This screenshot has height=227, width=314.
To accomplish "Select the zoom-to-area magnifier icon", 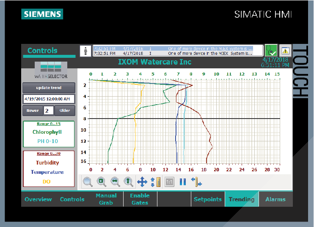I will [101, 182].
